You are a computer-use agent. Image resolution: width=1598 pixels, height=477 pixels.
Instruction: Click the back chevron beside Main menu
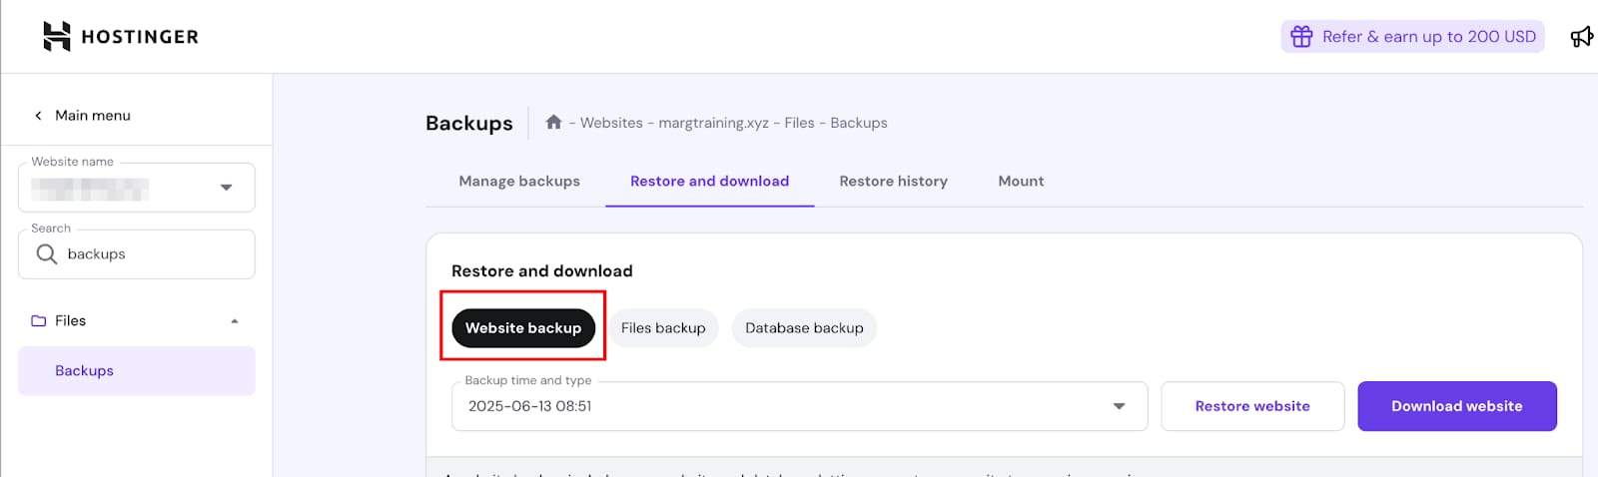(39, 116)
